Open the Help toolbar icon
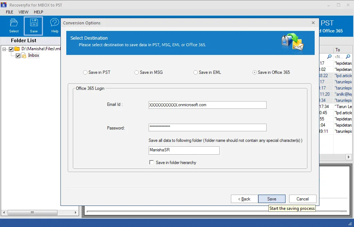The height and width of the screenshot is (227, 354). click(55, 26)
